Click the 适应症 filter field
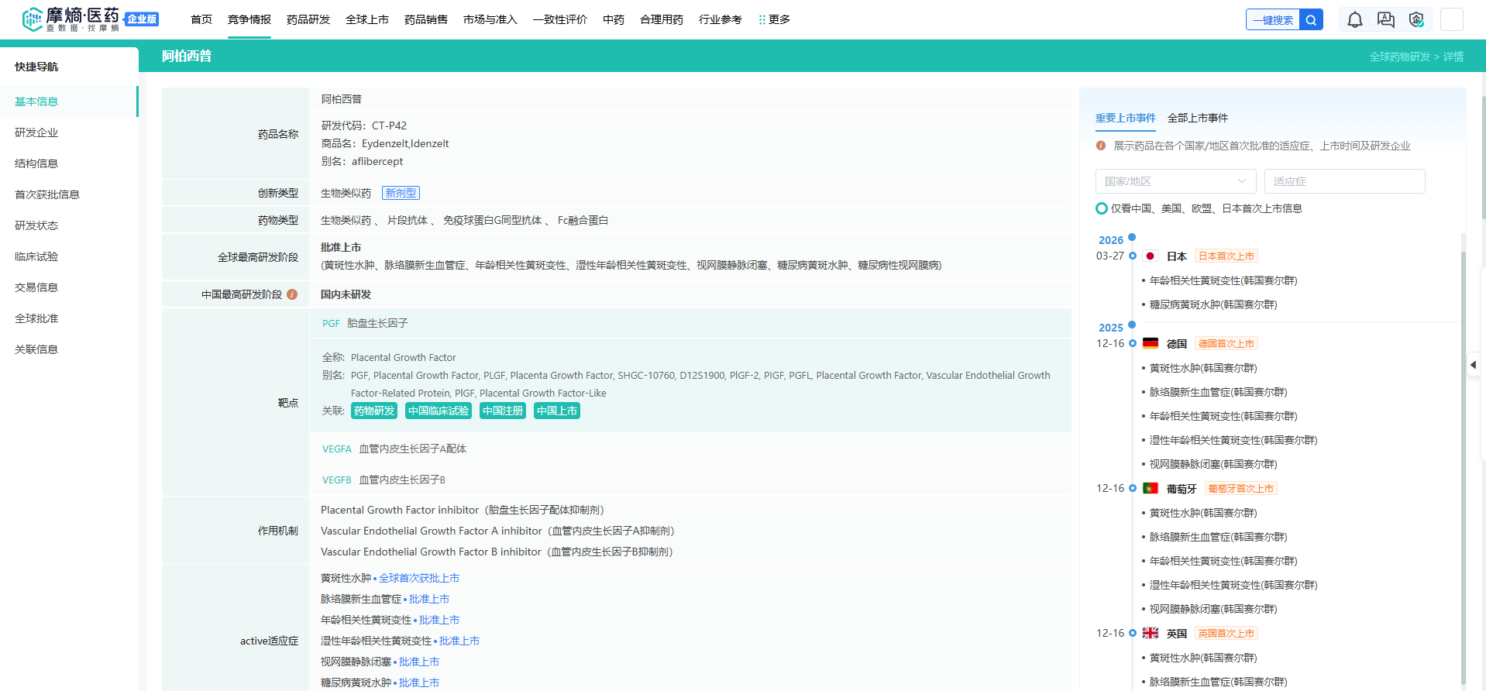The width and height of the screenshot is (1486, 691). pyautogui.click(x=1344, y=181)
